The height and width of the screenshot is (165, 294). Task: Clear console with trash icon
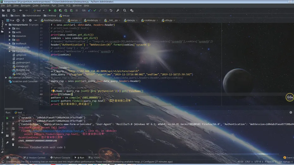coord(13,145)
